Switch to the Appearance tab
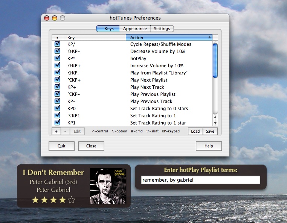This screenshot has height=223, width=287. pos(135,29)
